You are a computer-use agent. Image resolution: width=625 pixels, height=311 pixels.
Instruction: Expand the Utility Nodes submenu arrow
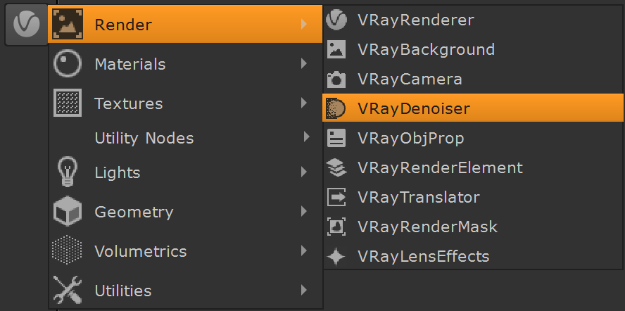click(306, 137)
